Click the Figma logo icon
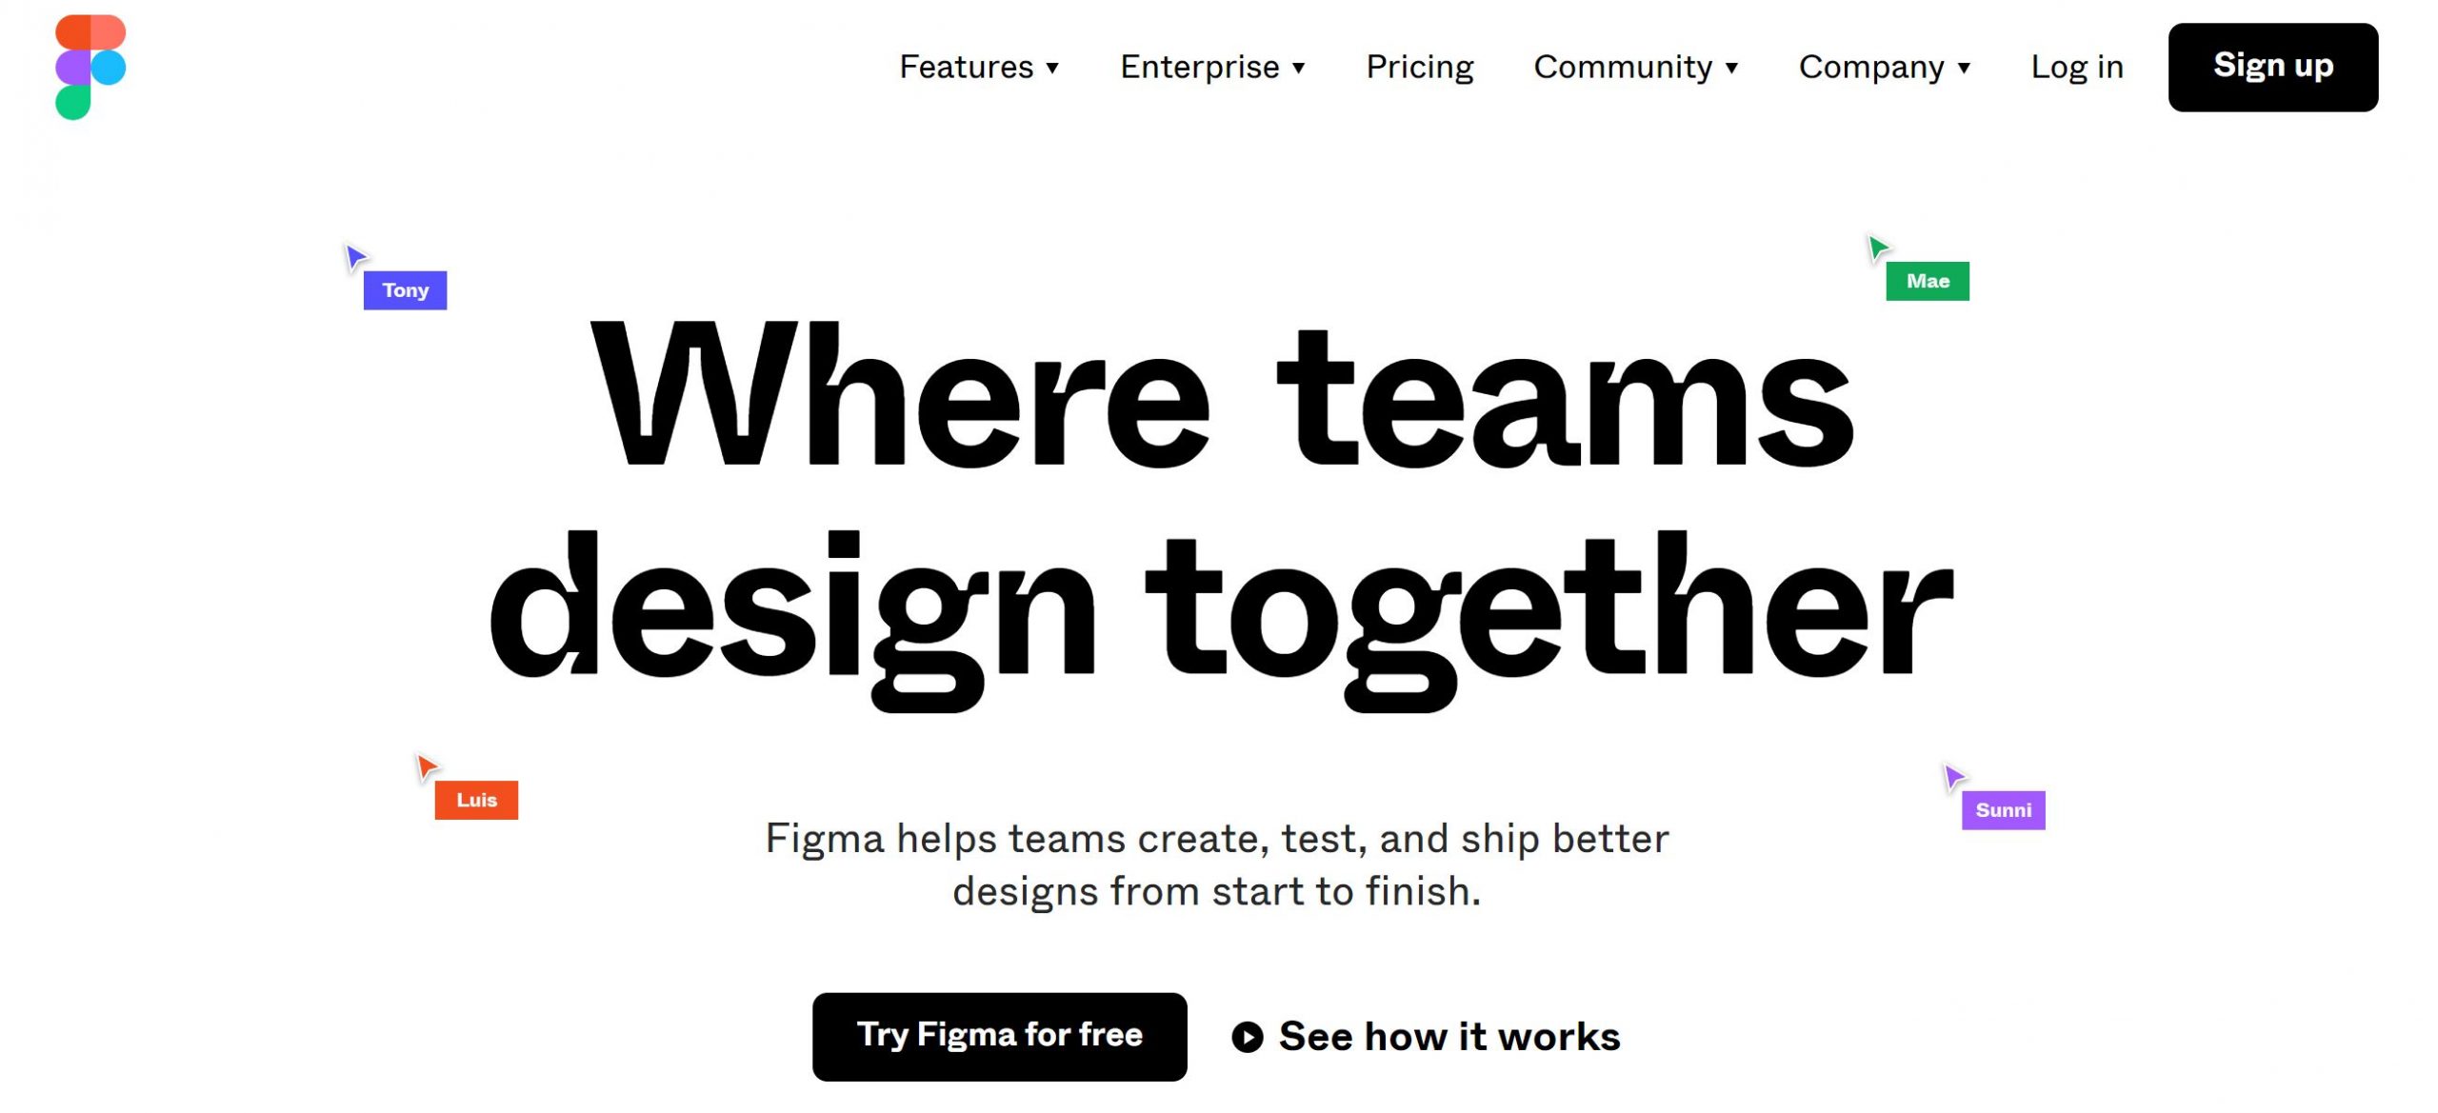 [90, 67]
